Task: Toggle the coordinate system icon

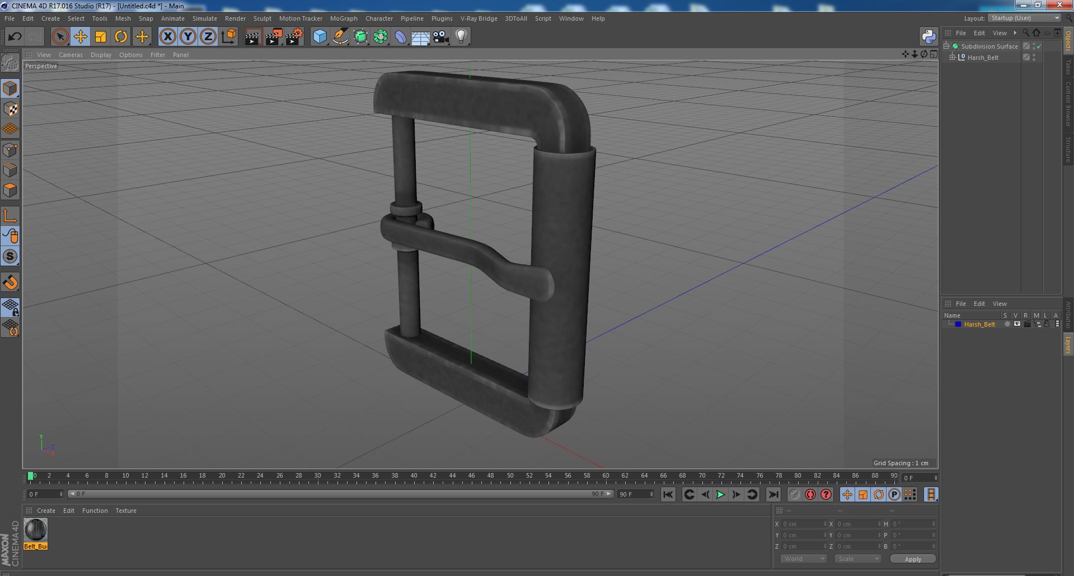Action: point(228,37)
